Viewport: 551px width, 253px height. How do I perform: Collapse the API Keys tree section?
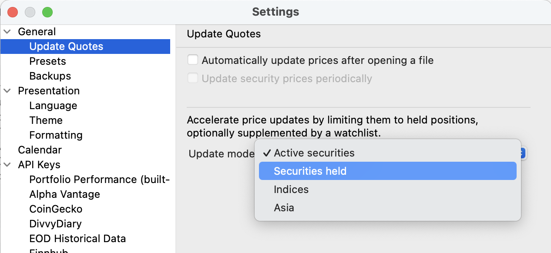click(x=7, y=165)
